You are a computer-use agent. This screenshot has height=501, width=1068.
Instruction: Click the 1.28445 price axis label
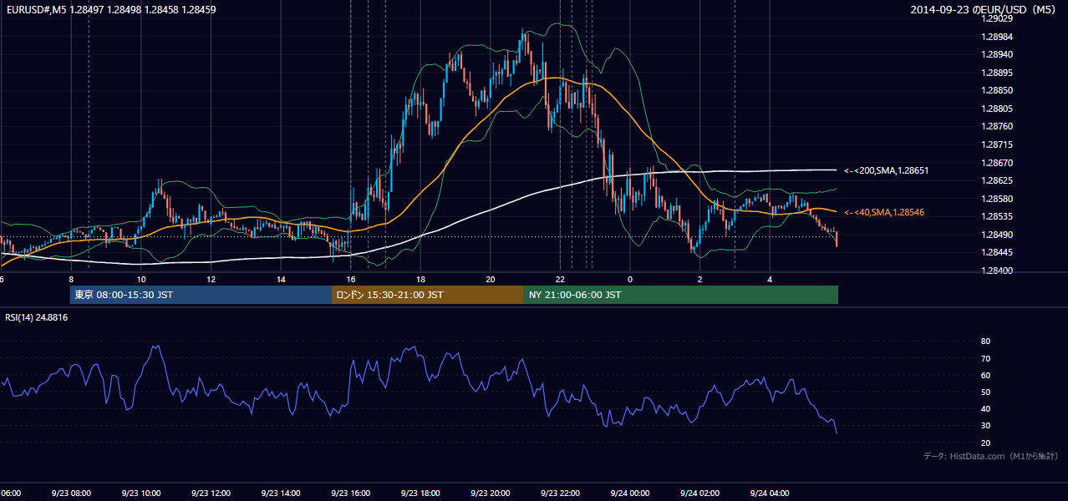(x=998, y=252)
